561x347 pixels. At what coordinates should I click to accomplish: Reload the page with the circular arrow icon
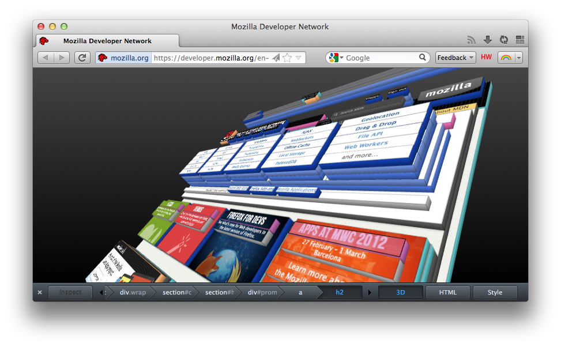(x=82, y=58)
